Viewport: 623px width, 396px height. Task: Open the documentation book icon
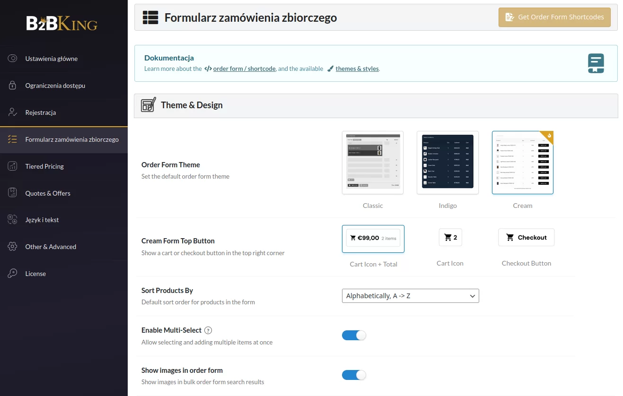click(596, 63)
